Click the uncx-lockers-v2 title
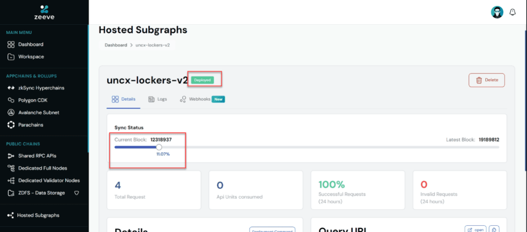Viewport: 527px width, 232px height. (147, 80)
